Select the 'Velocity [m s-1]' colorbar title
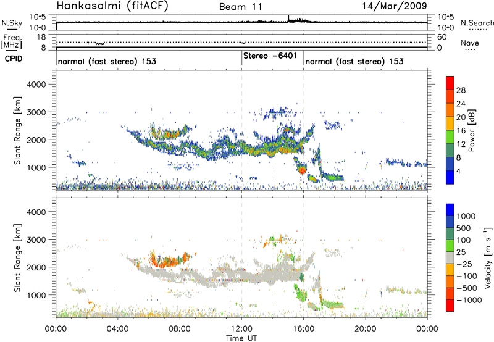 (488, 257)
